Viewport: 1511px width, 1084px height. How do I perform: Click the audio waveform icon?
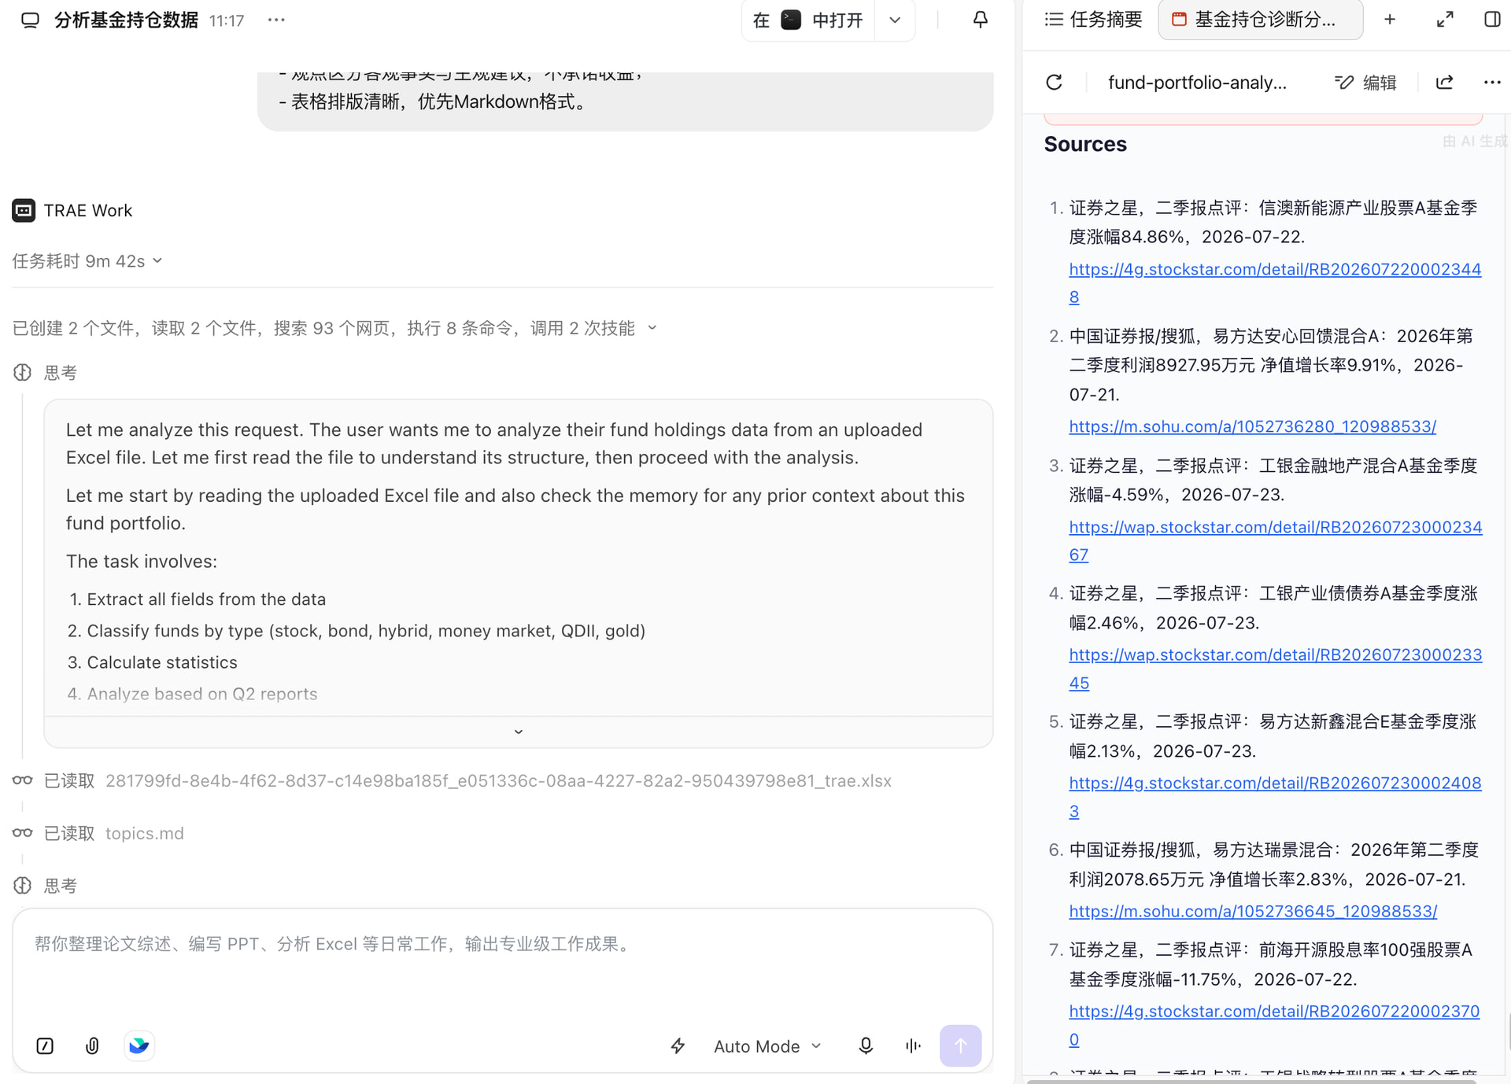[x=913, y=1046]
